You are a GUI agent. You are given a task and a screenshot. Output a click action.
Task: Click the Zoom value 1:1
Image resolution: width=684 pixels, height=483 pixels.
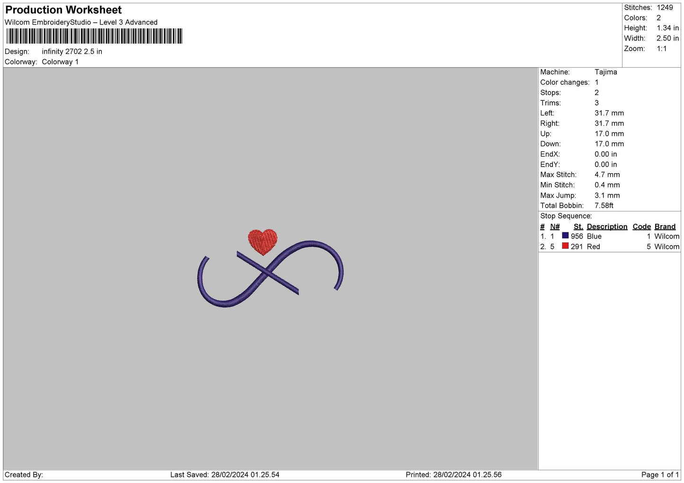[x=661, y=49]
